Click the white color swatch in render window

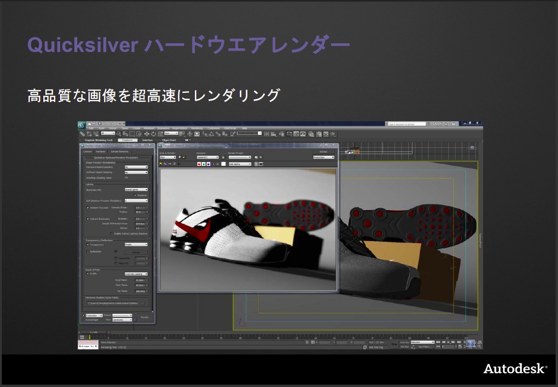[223, 164]
